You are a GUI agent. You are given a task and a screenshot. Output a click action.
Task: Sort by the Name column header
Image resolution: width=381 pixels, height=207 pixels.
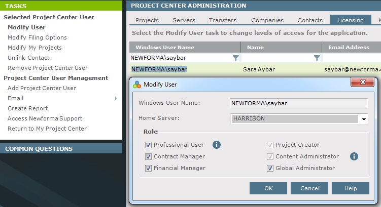[282, 47]
